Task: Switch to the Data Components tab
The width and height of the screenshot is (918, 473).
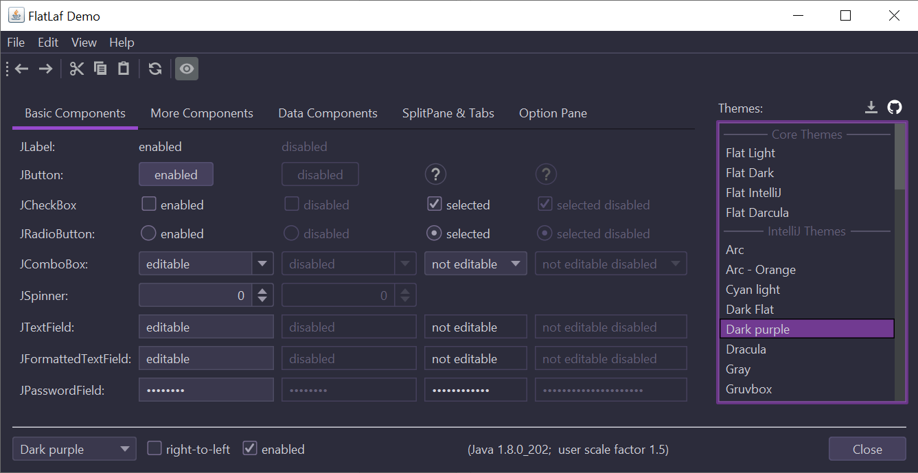Action: click(x=328, y=113)
